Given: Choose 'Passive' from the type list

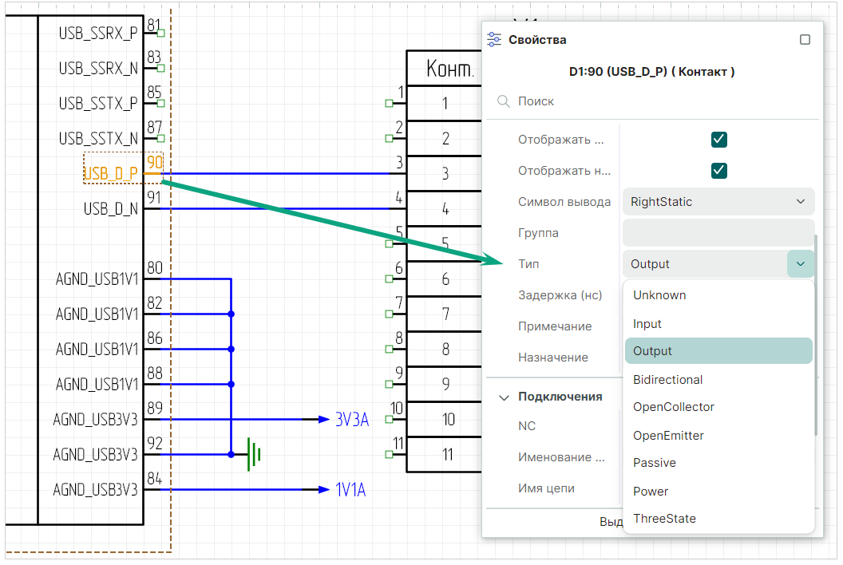Looking at the screenshot, I should tap(654, 463).
